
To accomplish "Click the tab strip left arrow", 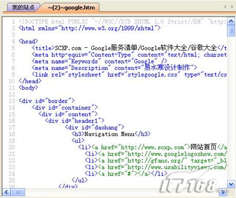I will pos(225,7).
